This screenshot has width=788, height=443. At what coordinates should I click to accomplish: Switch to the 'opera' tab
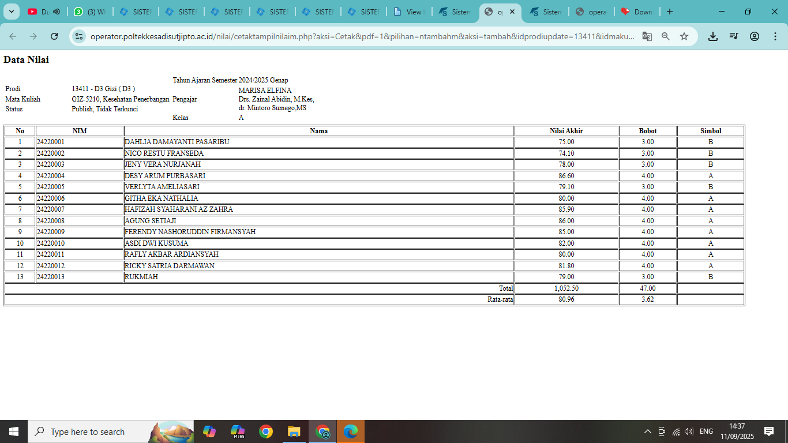click(x=592, y=12)
